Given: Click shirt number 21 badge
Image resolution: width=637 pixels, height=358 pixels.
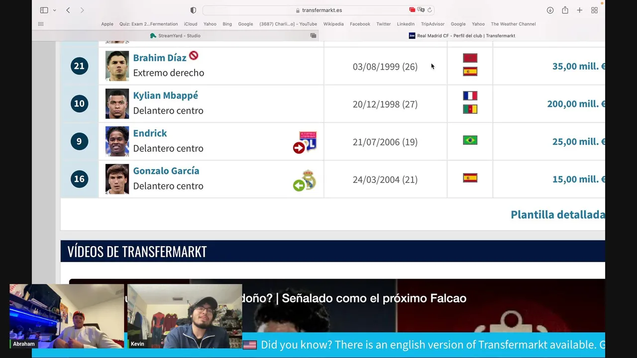Looking at the screenshot, I should (x=79, y=66).
